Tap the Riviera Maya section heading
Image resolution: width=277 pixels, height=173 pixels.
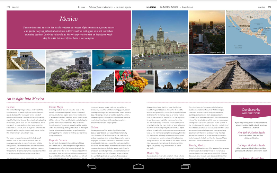[x=56, y=107]
